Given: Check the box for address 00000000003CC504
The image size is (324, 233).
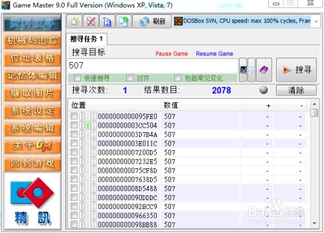Looking at the screenshot, I should click(x=74, y=125).
